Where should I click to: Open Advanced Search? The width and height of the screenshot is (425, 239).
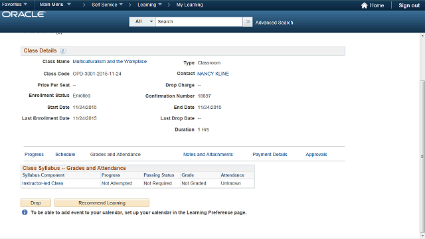[x=274, y=23]
